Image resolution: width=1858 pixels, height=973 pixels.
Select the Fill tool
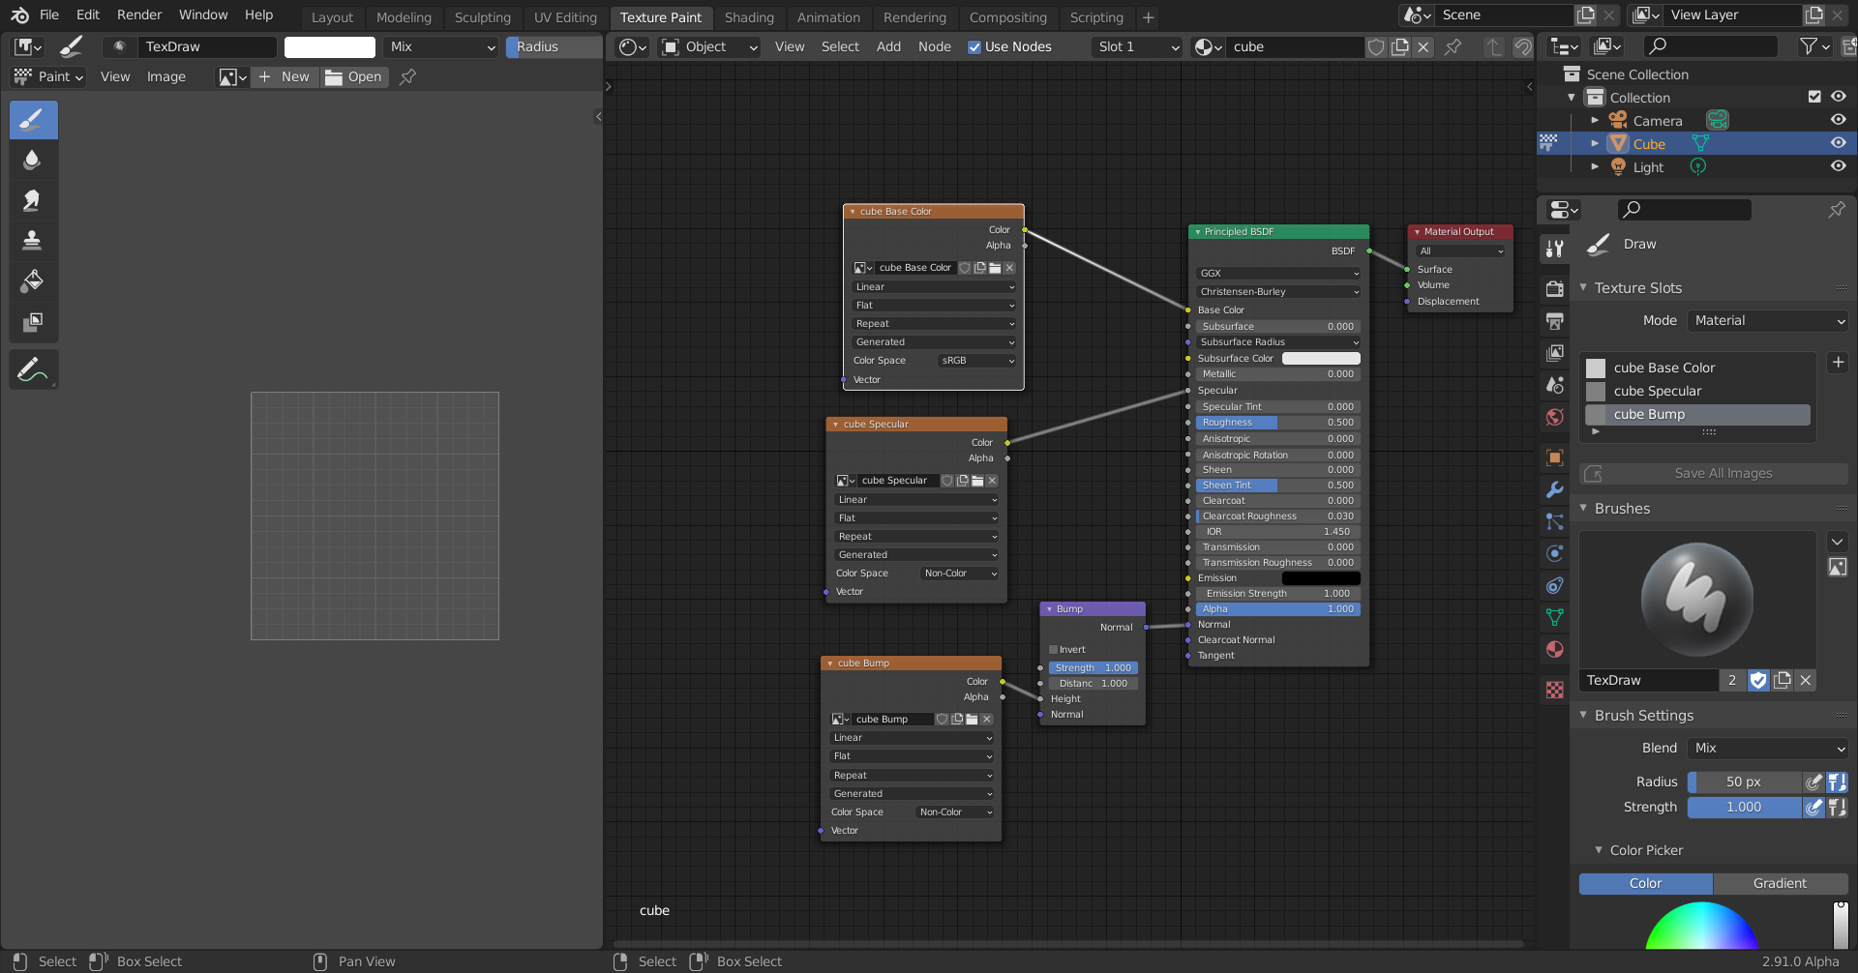point(34,280)
